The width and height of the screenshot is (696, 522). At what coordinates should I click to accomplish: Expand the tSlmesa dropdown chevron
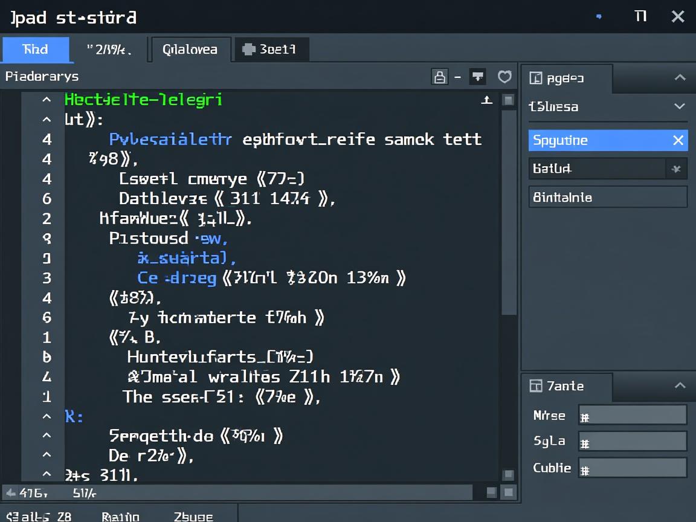click(x=680, y=107)
